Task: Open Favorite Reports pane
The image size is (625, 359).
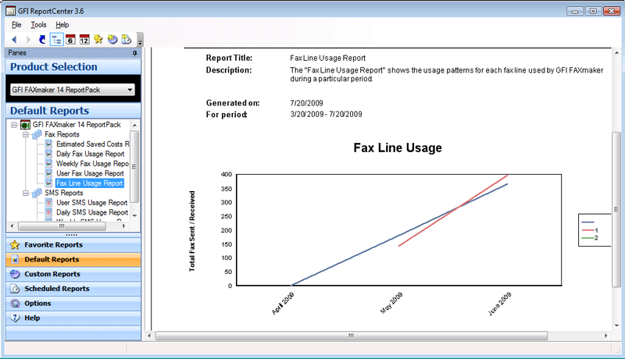Action: [73, 245]
